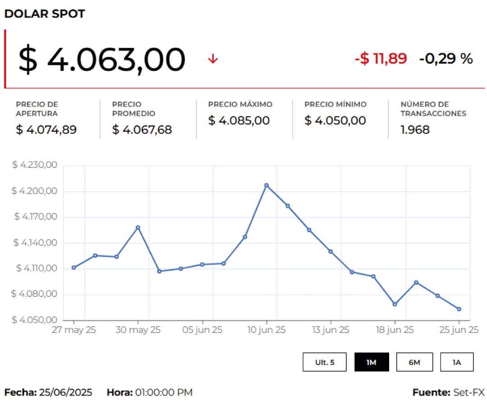The width and height of the screenshot is (487, 406).
Task: Click the Precio Promedio value $ 4.067,68
Action: pyautogui.click(x=142, y=130)
